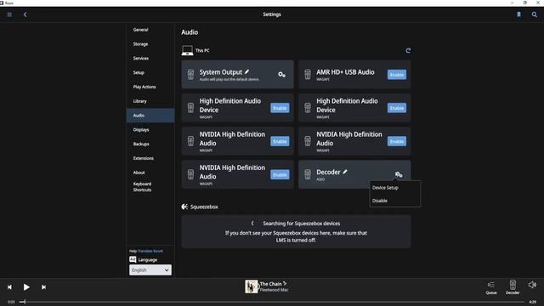Open the search magnifier icon
Screen dimensions: 544x306
click(x=535, y=14)
